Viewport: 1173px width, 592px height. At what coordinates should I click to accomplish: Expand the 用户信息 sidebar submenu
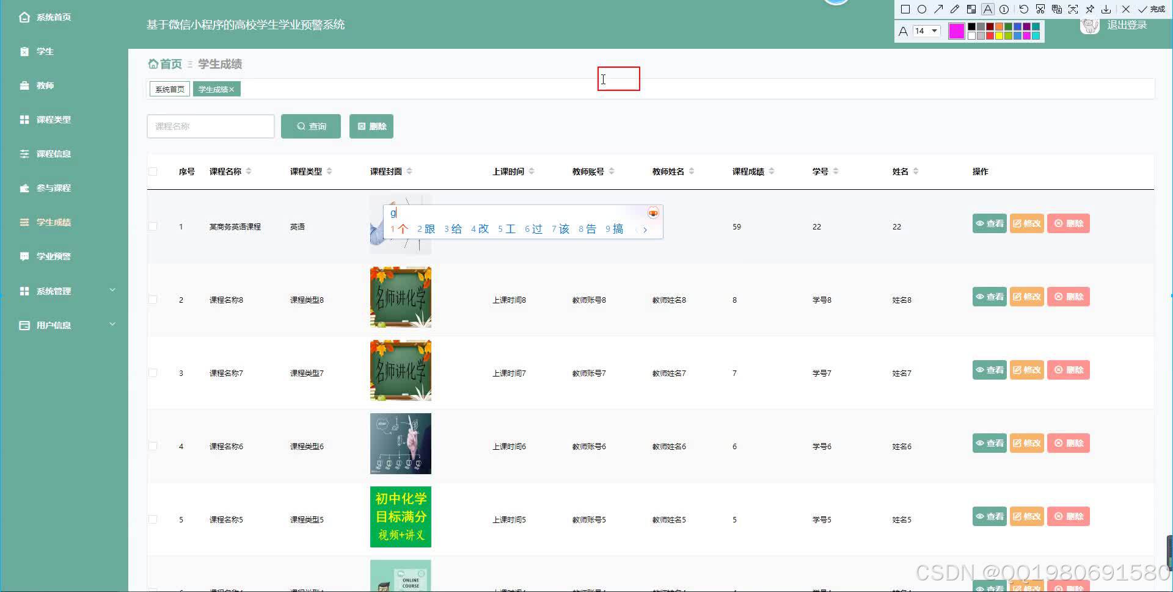[112, 325]
